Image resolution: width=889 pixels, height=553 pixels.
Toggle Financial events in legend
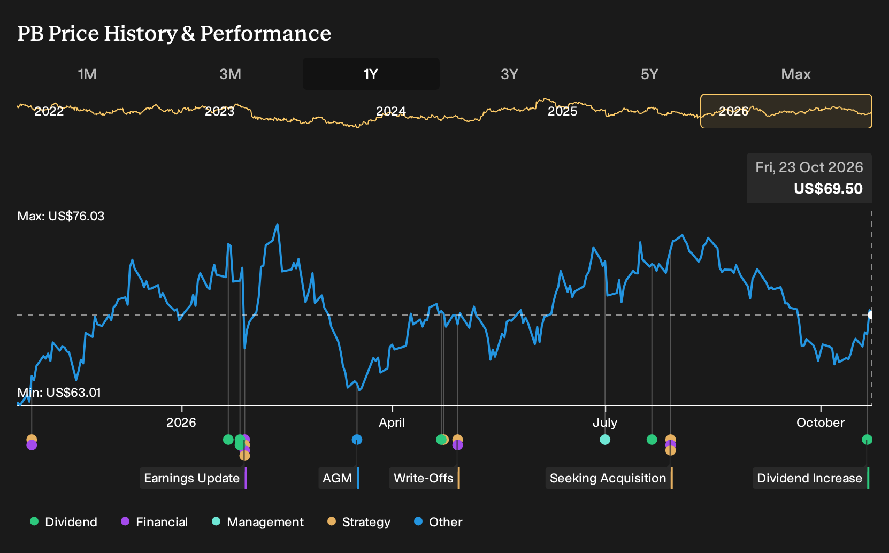(155, 522)
